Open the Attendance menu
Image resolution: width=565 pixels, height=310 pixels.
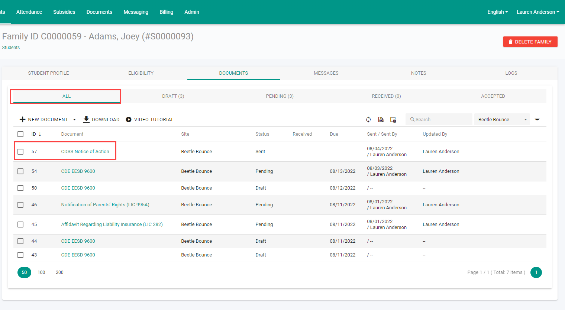pyautogui.click(x=29, y=12)
